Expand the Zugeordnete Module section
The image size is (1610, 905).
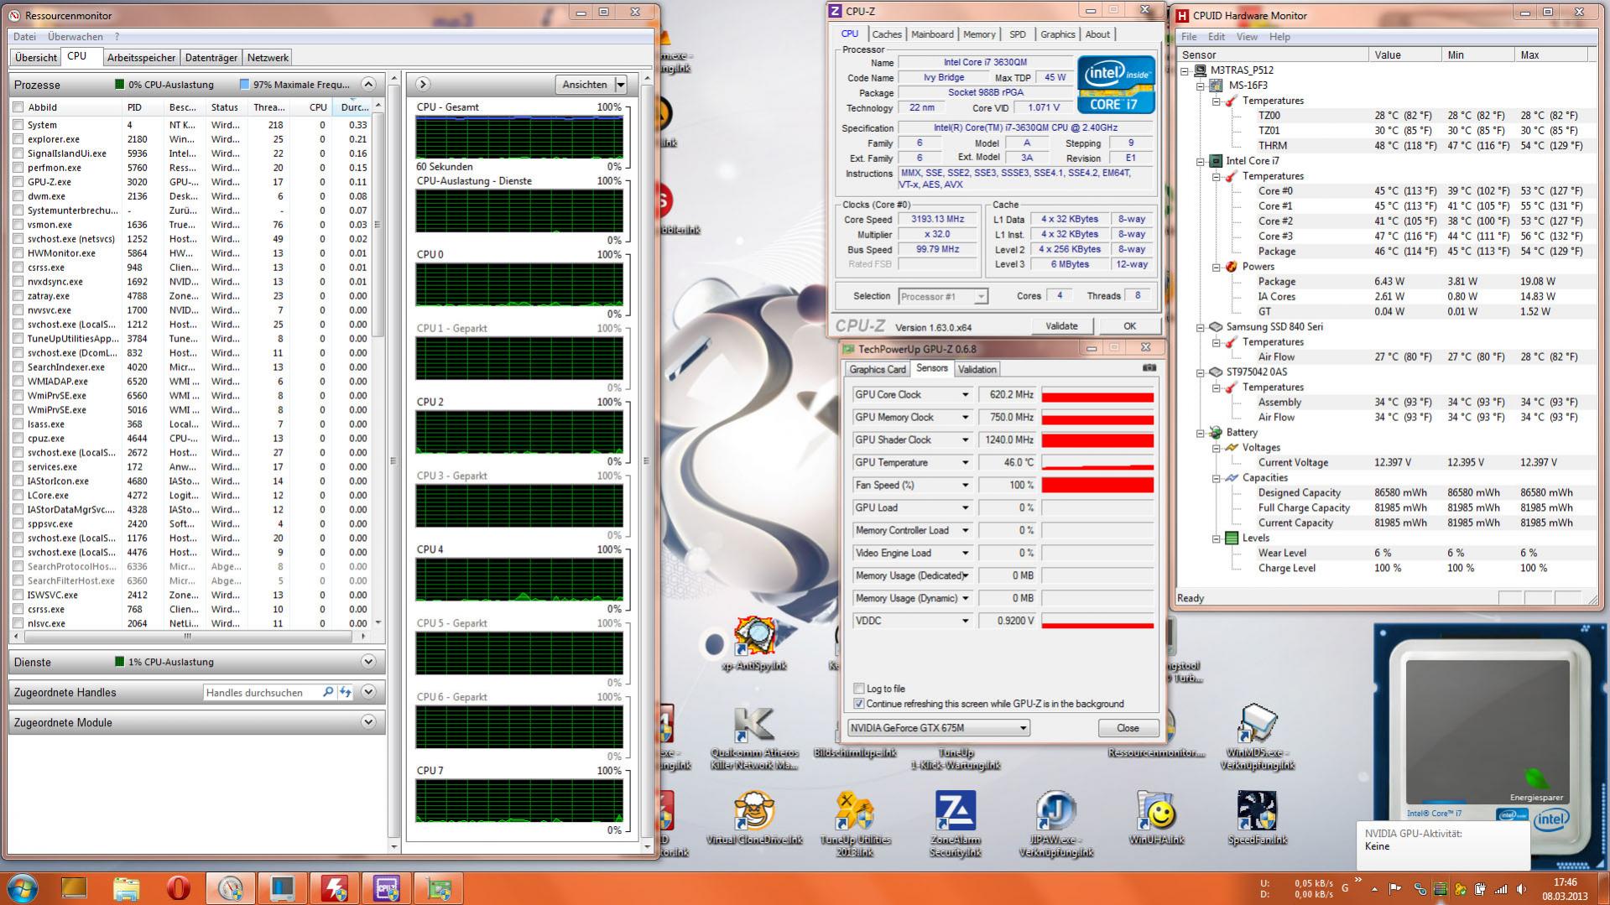[368, 722]
